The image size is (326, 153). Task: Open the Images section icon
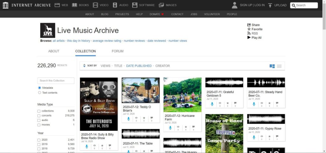[x=161, y=5]
